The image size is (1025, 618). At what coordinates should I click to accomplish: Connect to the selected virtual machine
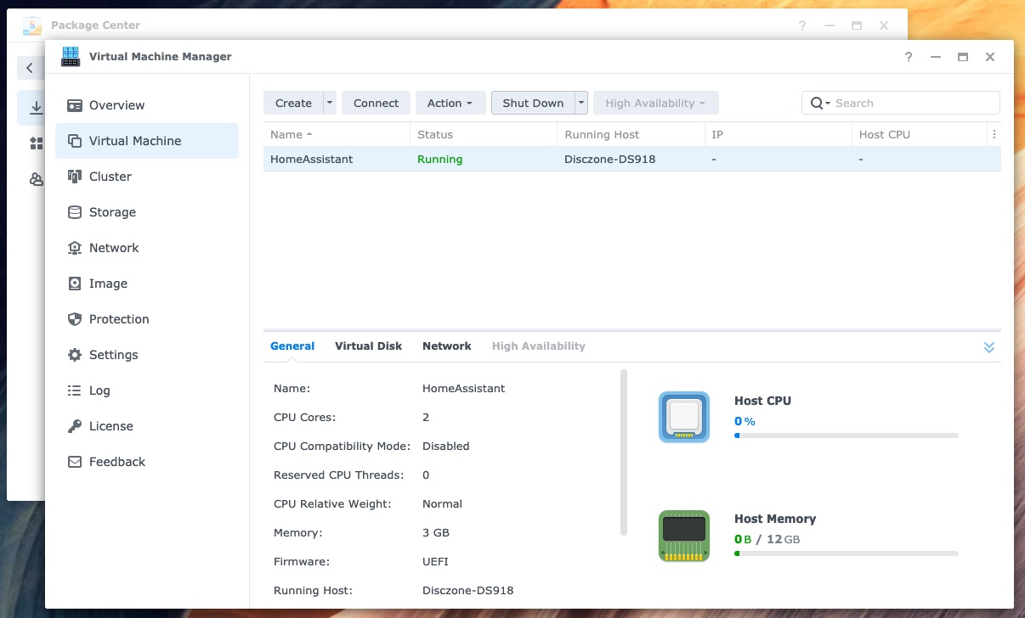click(377, 103)
